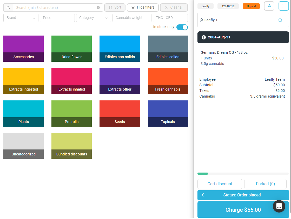This screenshot has height=219, width=291.
Task: Open the list view icon button
Action: pyautogui.click(x=283, y=6)
